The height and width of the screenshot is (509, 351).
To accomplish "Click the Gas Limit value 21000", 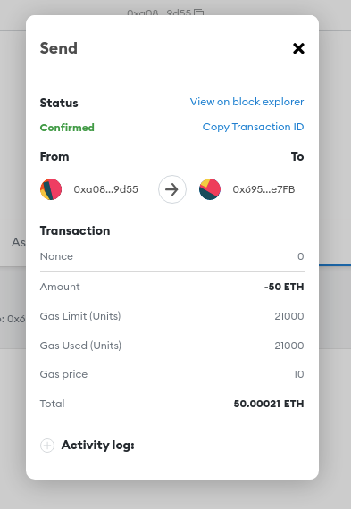I will pyautogui.click(x=289, y=316).
